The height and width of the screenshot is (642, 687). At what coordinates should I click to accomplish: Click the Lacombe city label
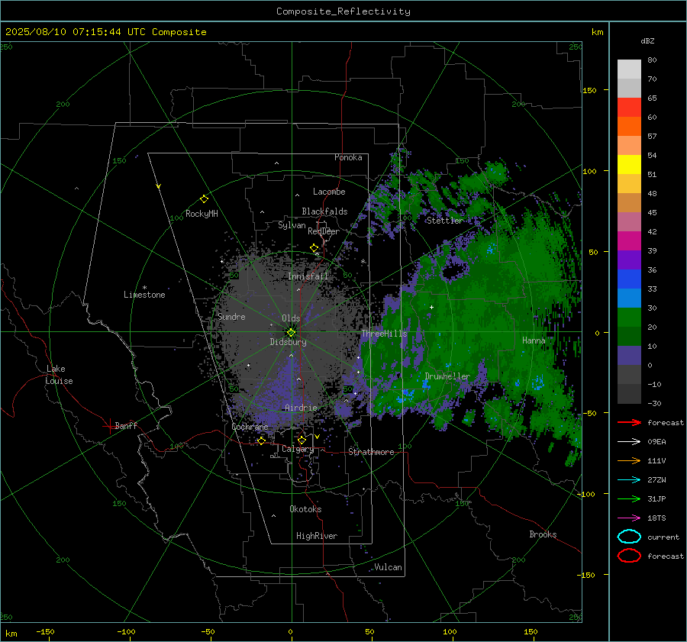329,192
